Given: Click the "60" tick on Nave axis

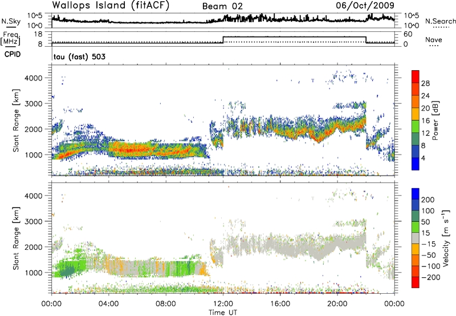Looking at the screenshot, I should tap(408, 34).
